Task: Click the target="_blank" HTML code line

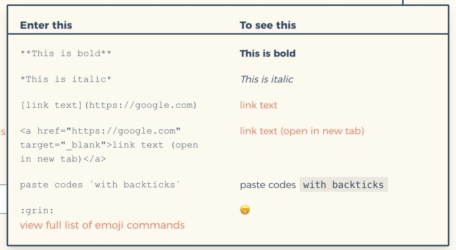Action: 109,145
